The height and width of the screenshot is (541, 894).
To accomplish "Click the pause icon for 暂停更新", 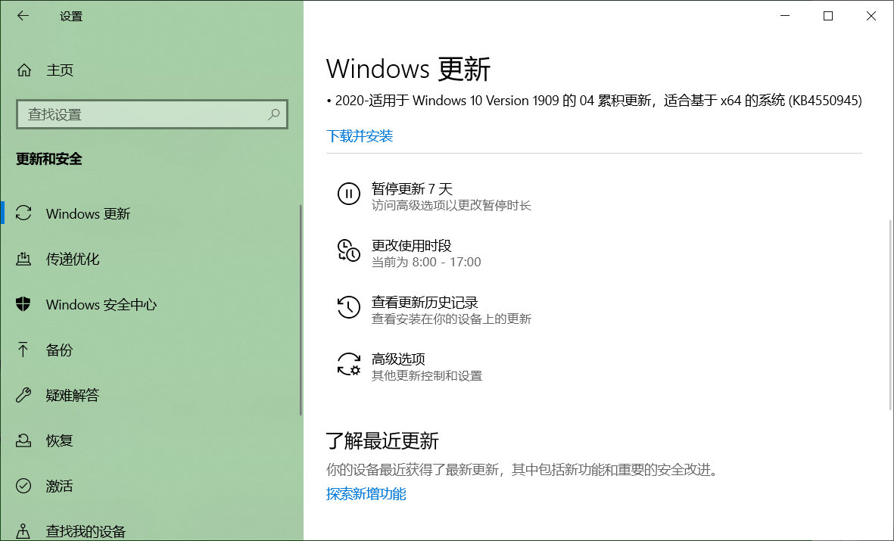I will [x=348, y=194].
